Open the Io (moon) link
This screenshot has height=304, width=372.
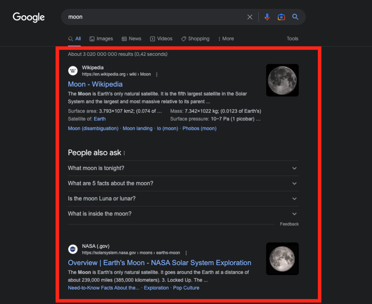(167, 128)
